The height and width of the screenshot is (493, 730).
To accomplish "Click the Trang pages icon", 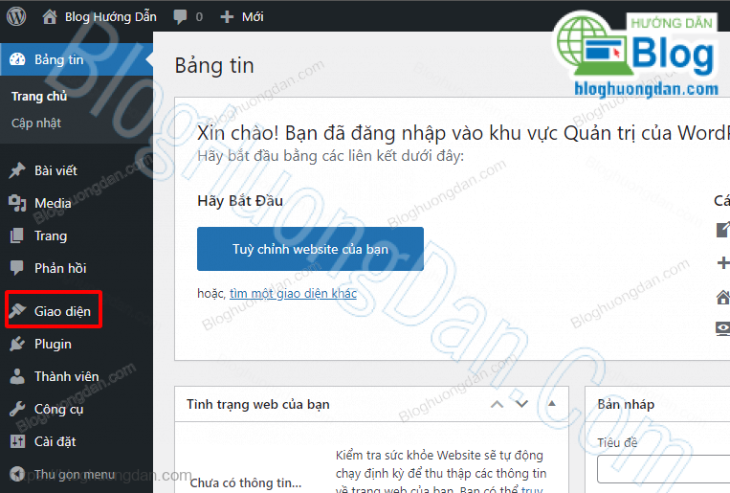I will pos(17,235).
